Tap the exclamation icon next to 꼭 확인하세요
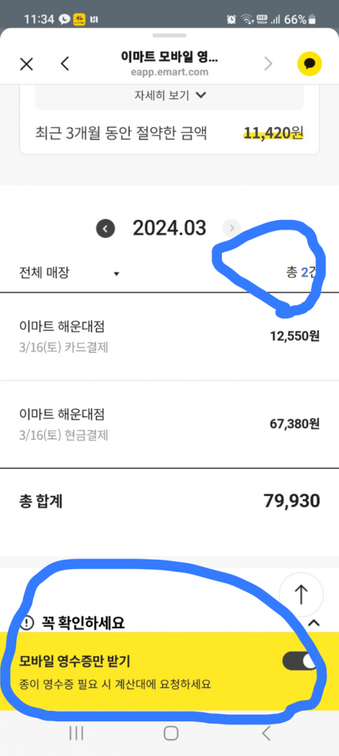This screenshot has height=756, width=339. (x=27, y=623)
